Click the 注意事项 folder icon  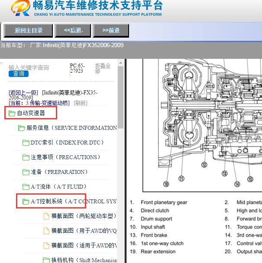[26, 157]
